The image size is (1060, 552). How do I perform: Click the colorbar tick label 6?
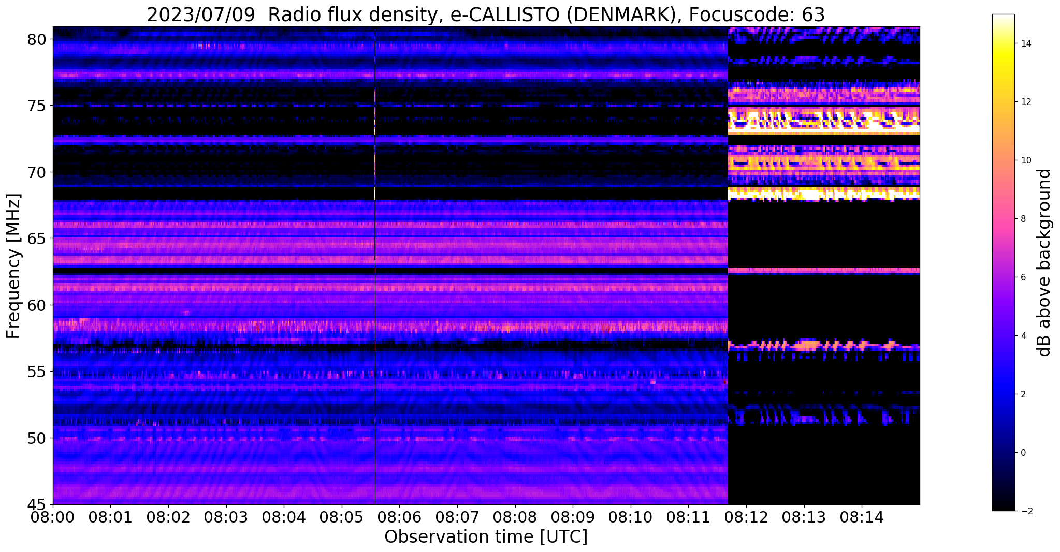(x=1022, y=277)
